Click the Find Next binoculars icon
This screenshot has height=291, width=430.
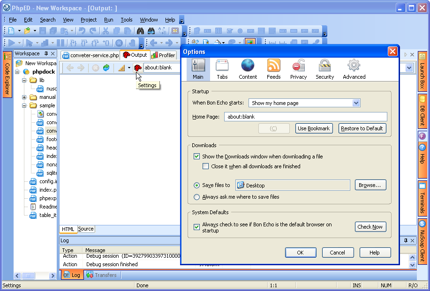click(151, 30)
